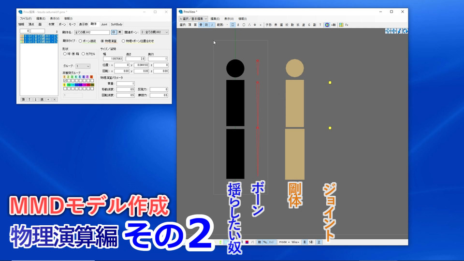Toggle face selection (面) in PmxView toolbar
This screenshot has height=261, width=464.
(195, 25)
